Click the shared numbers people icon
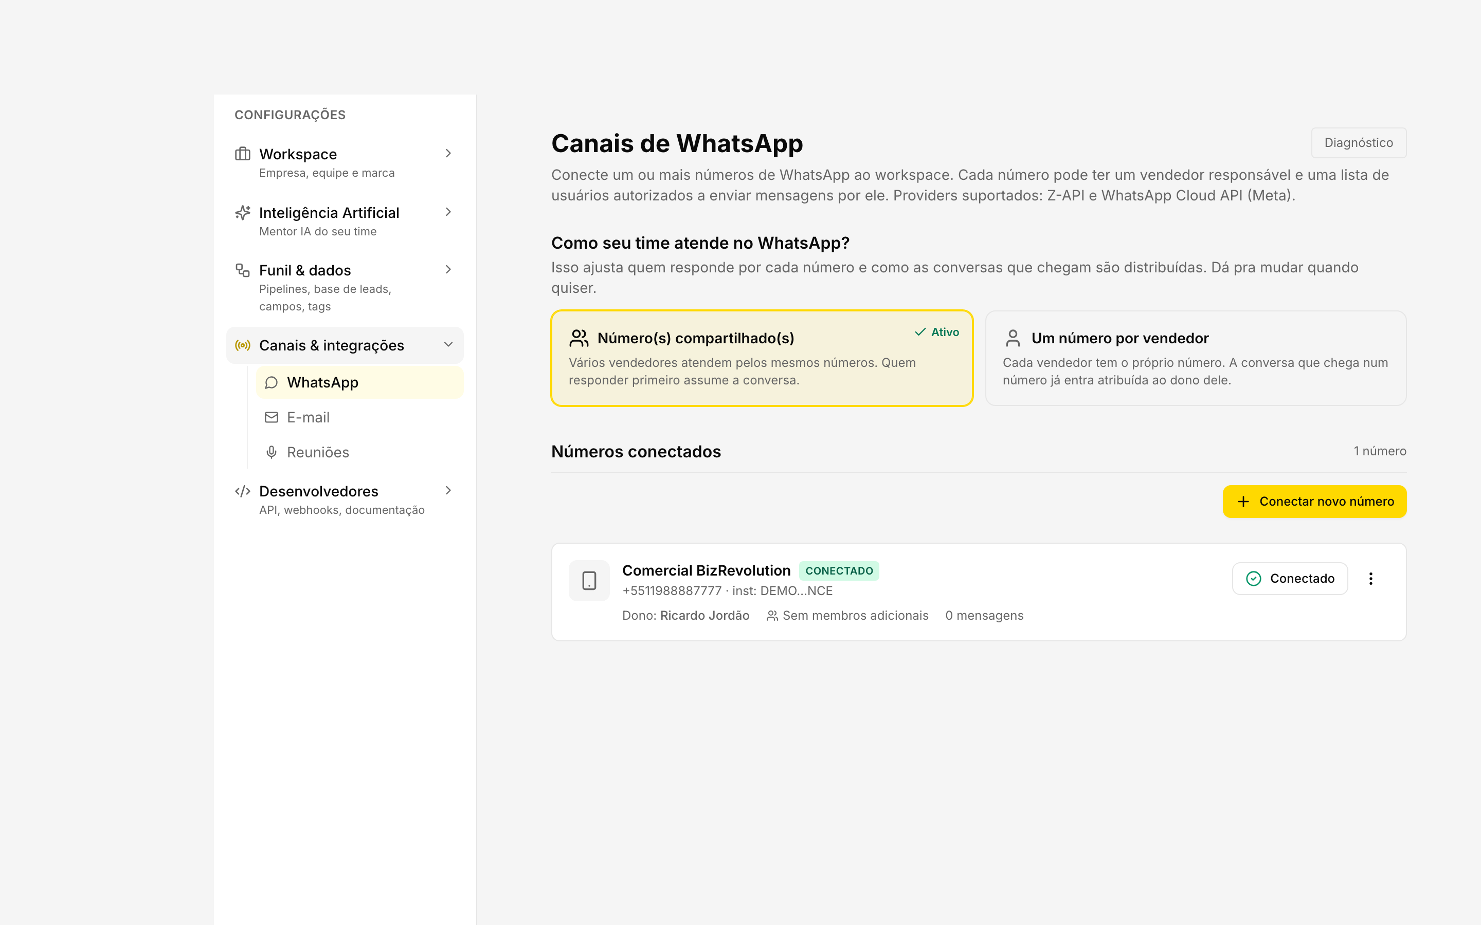The height and width of the screenshot is (925, 1481). pyautogui.click(x=579, y=338)
